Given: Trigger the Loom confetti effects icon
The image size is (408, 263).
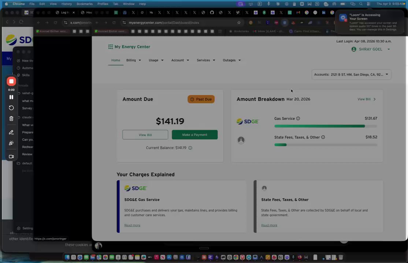Looking at the screenshot, I should tap(11, 143).
